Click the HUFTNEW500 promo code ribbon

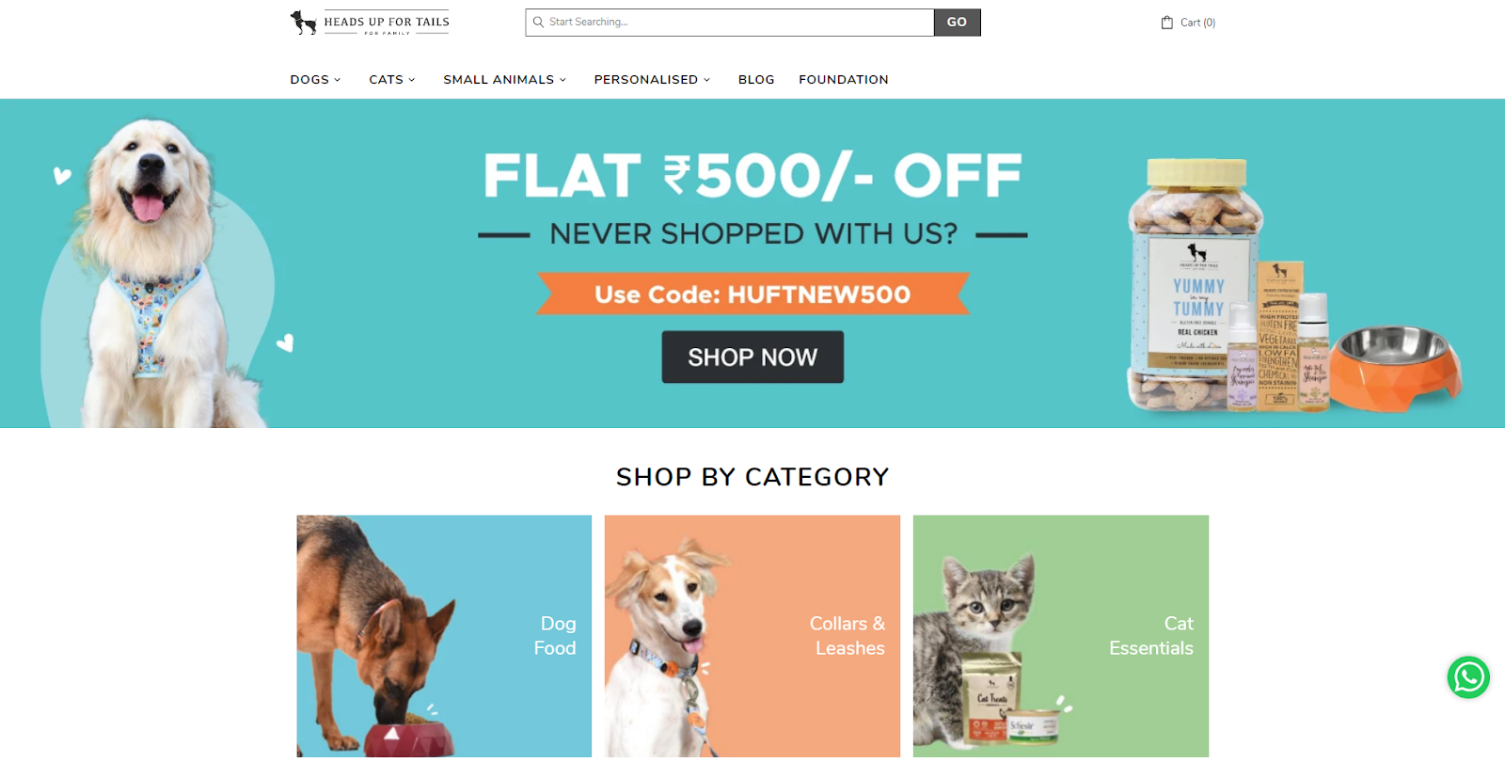point(752,294)
